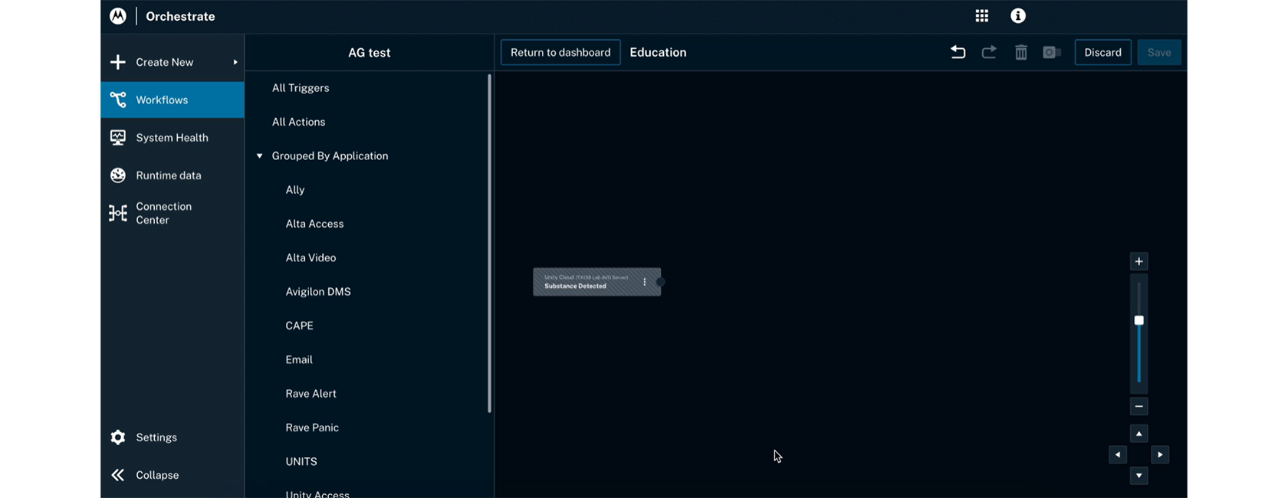Open the Create New submenu
The image size is (1288, 498).
pos(172,62)
